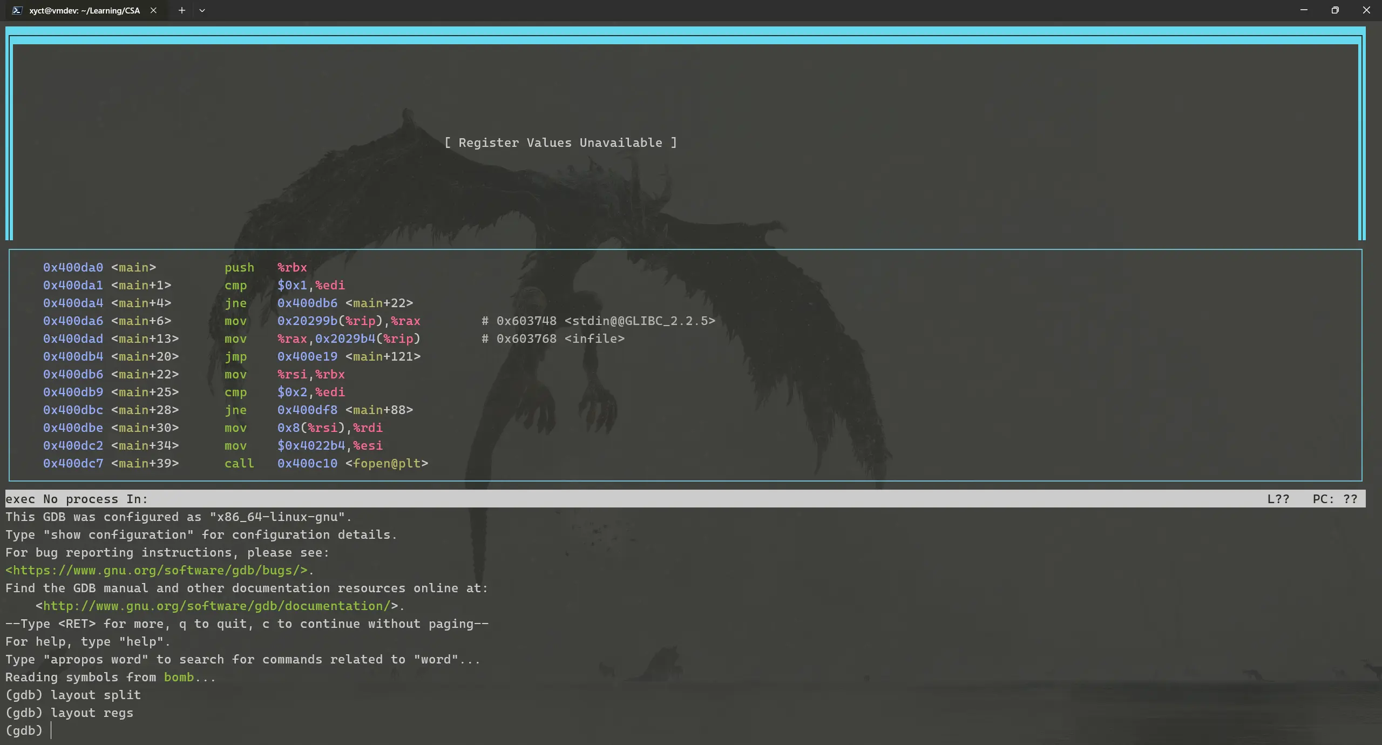Minimize the terminal window
The width and height of the screenshot is (1382, 745).
pos(1304,10)
